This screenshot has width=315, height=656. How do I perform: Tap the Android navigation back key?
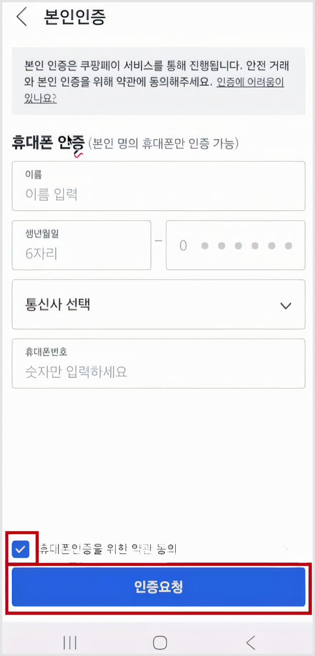click(x=250, y=643)
